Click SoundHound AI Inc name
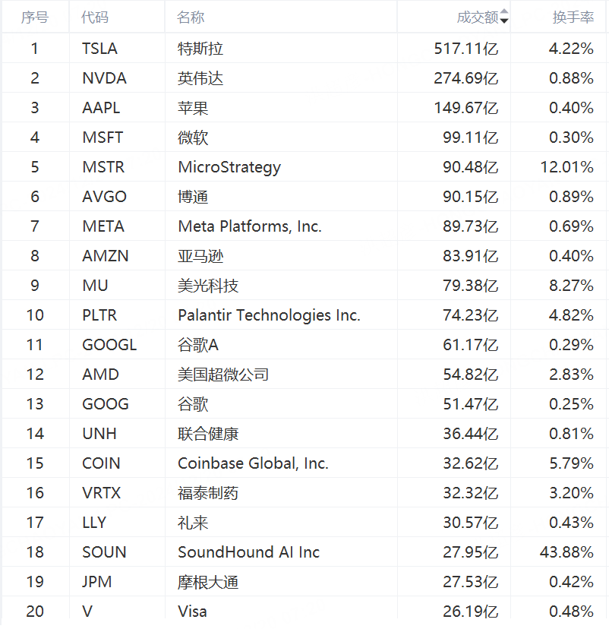This screenshot has height=629, width=609. click(x=248, y=552)
